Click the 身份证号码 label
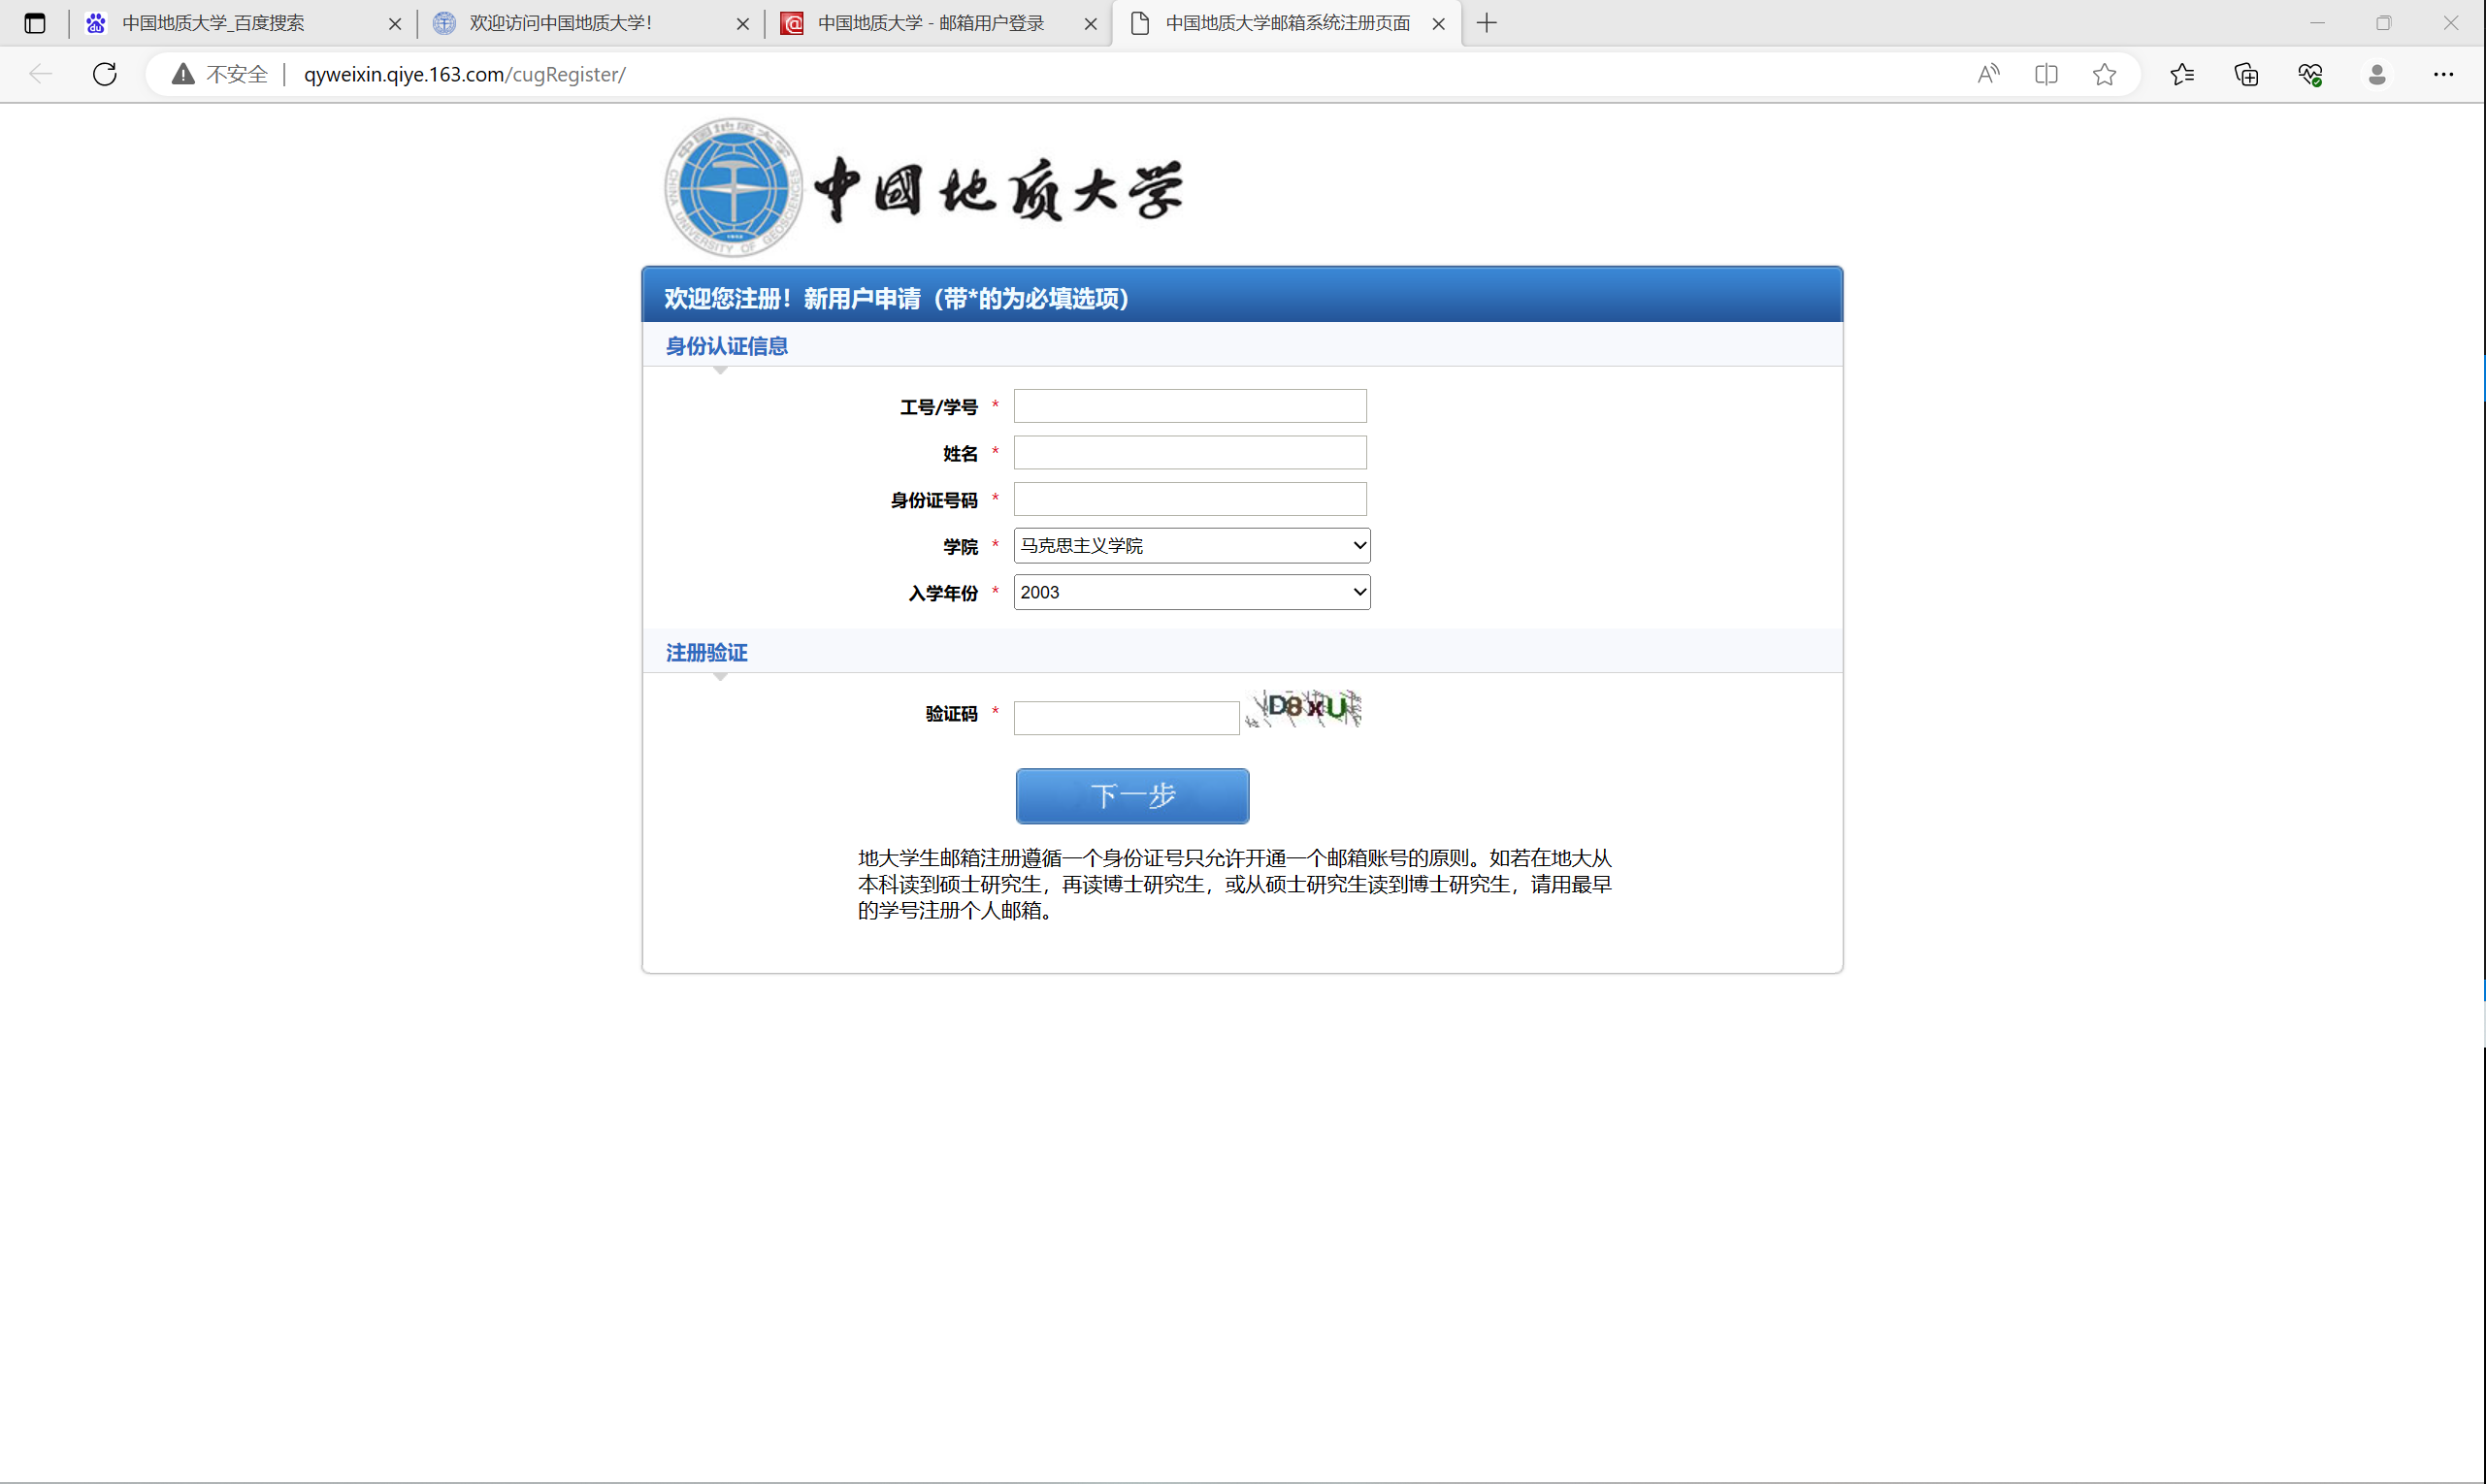Image resolution: width=2486 pixels, height=1484 pixels. [933, 500]
